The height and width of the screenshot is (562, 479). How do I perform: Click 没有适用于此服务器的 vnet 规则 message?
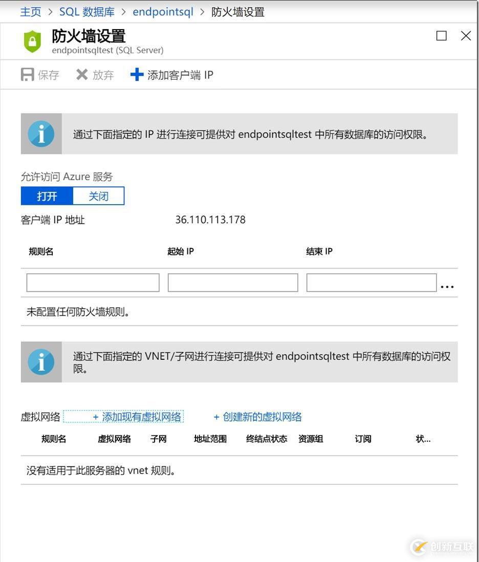[101, 470]
